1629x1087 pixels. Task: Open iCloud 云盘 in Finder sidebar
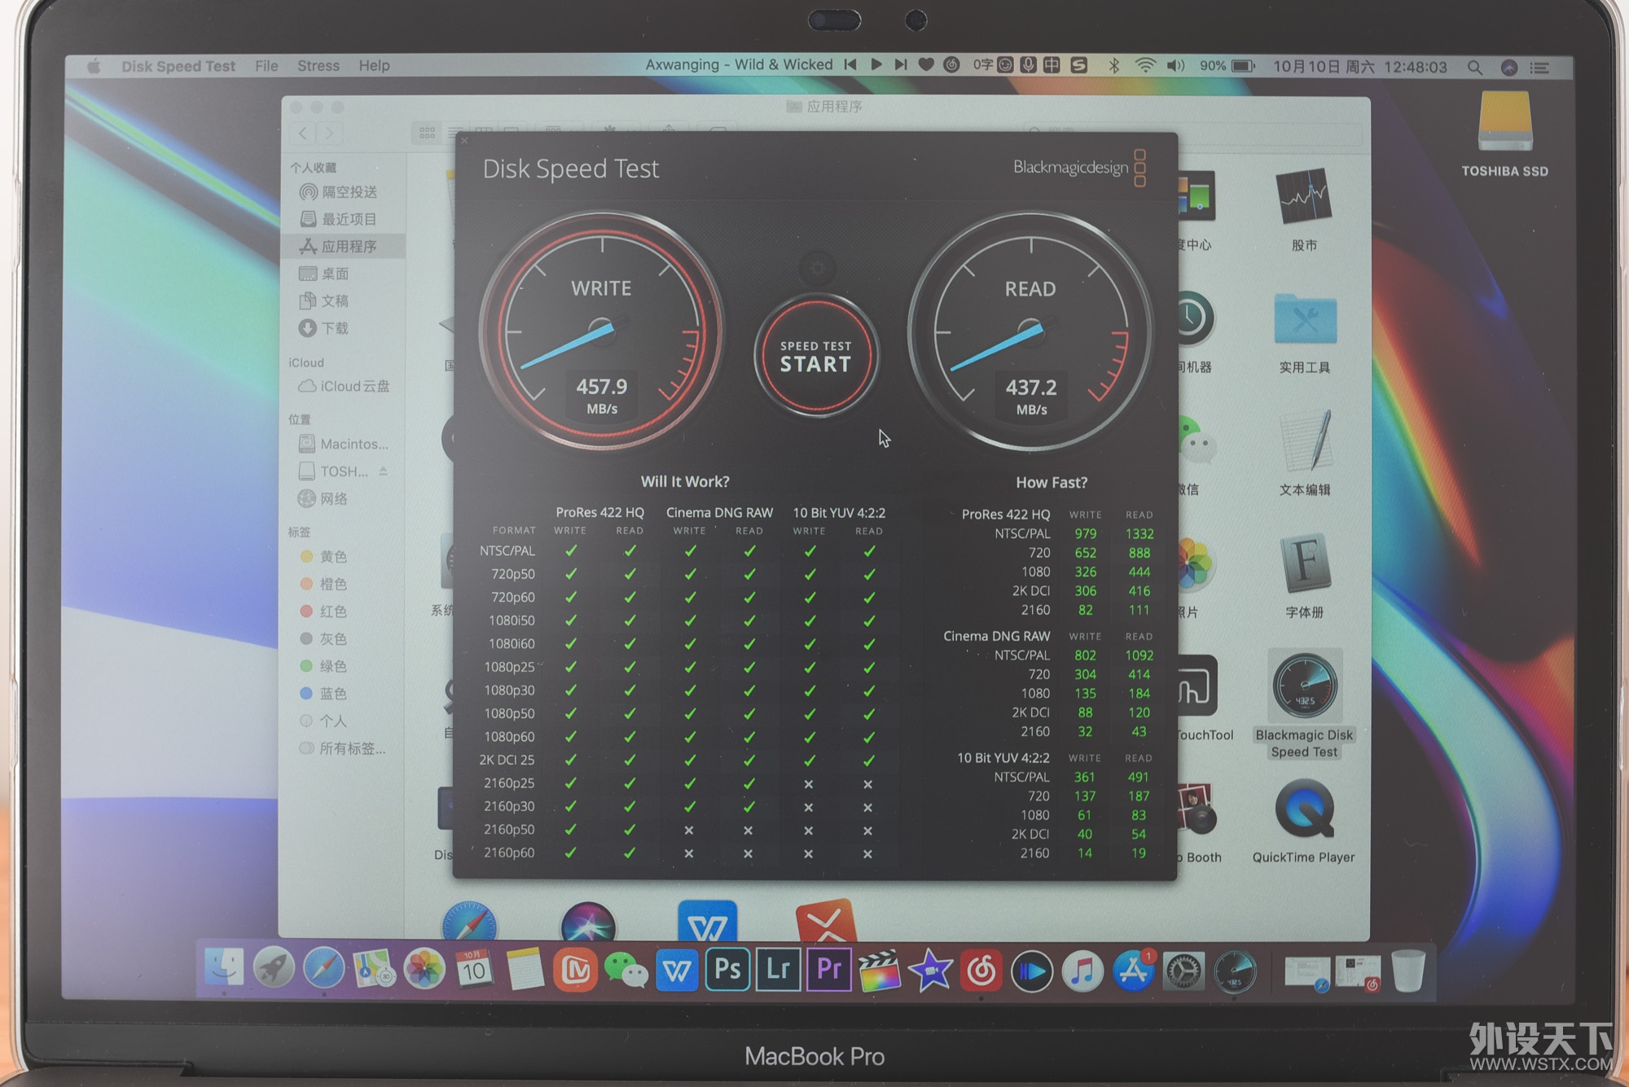tap(345, 386)
